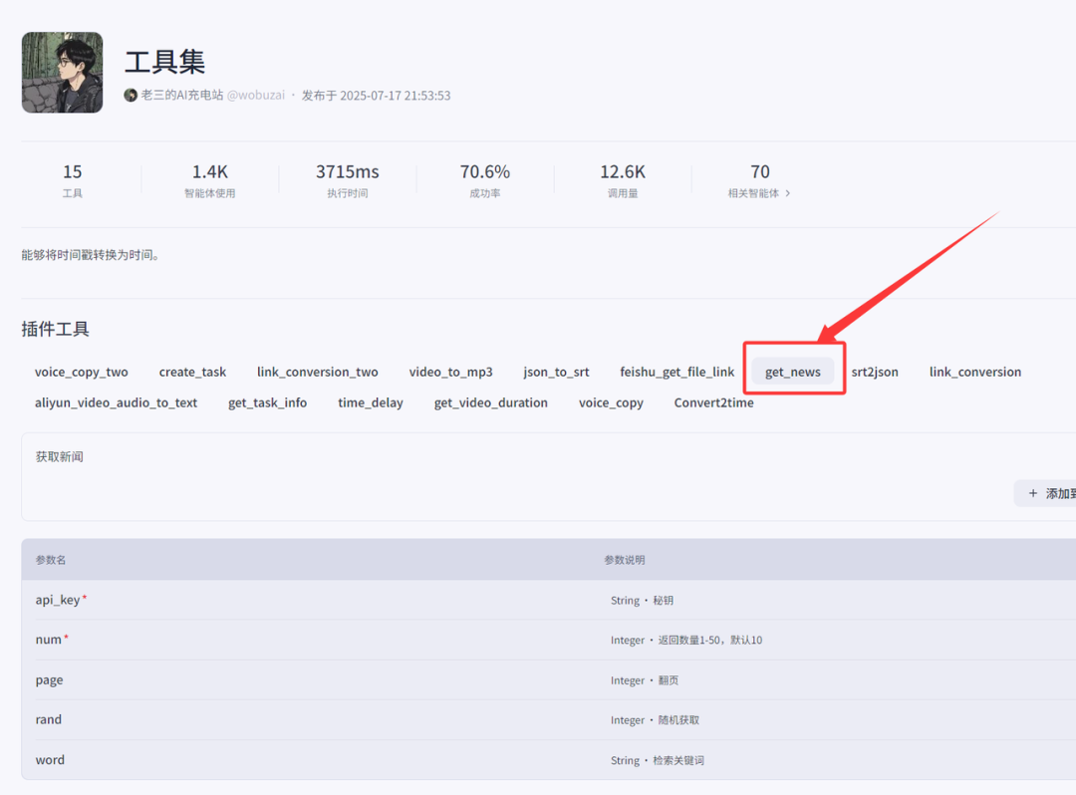
Task: Click the 'String・检索关键词' description cell
Action: coord(658,761)
